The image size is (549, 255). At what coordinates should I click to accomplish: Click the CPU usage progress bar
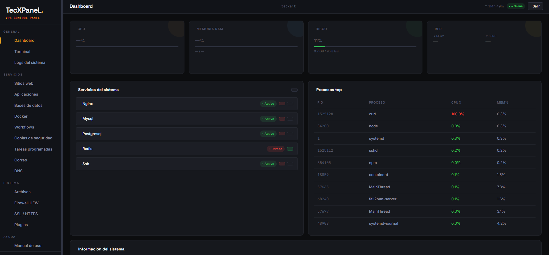point(127,47)
